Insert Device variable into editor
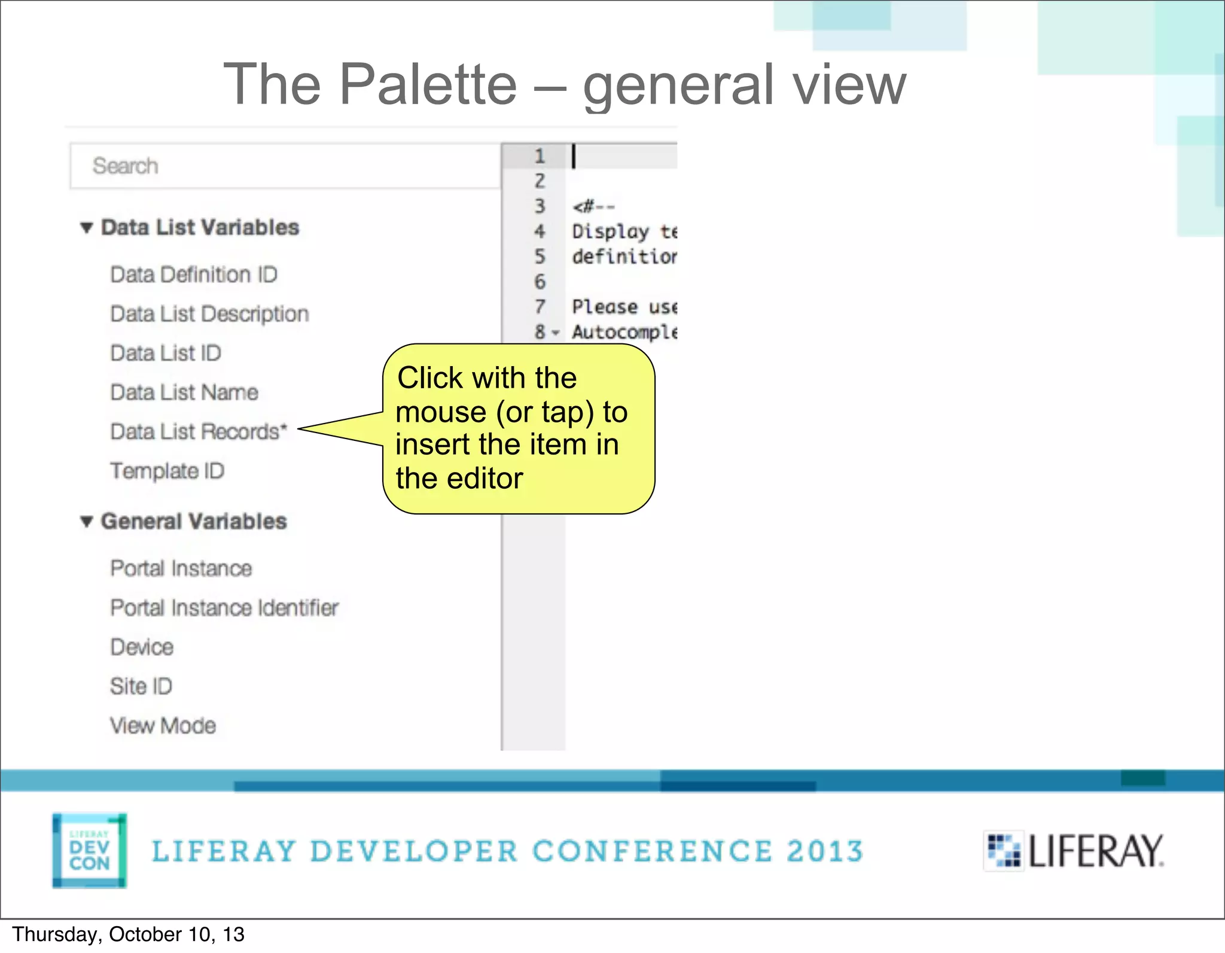Screen dimensions: 1225x953 pyautogui.click(x=142, y=647)
